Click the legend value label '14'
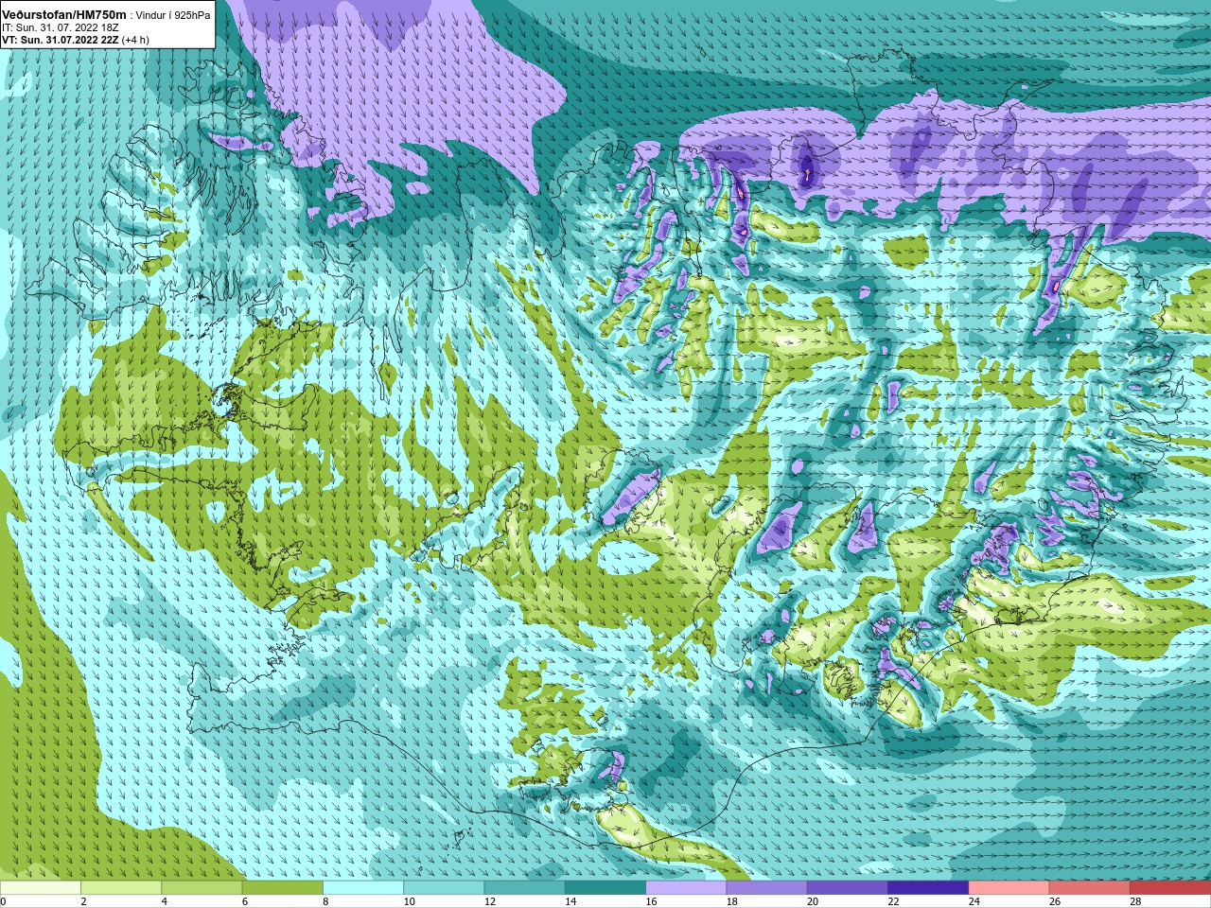This screenshot has height=908, width=1211. (570, 901)
